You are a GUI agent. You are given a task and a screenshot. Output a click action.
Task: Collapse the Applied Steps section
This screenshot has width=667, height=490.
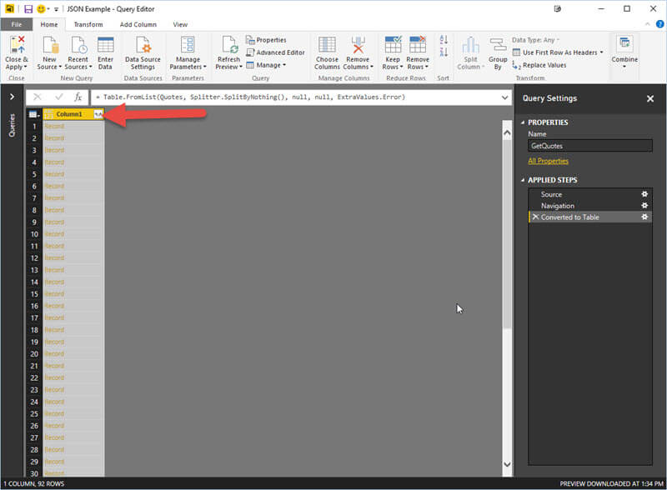(522, 180)
